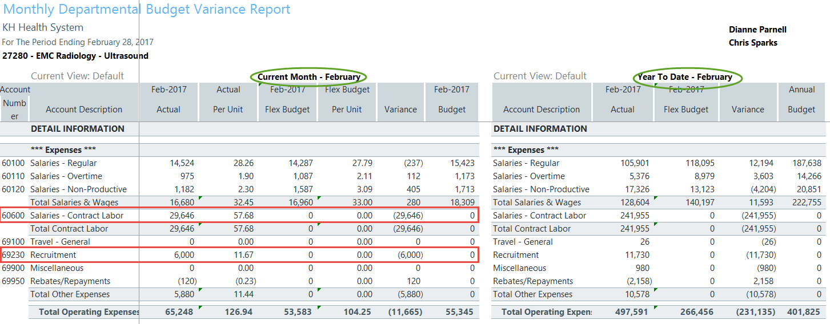
Task: Click the 401,825 annual budget total cell
Action: (803, 312)
